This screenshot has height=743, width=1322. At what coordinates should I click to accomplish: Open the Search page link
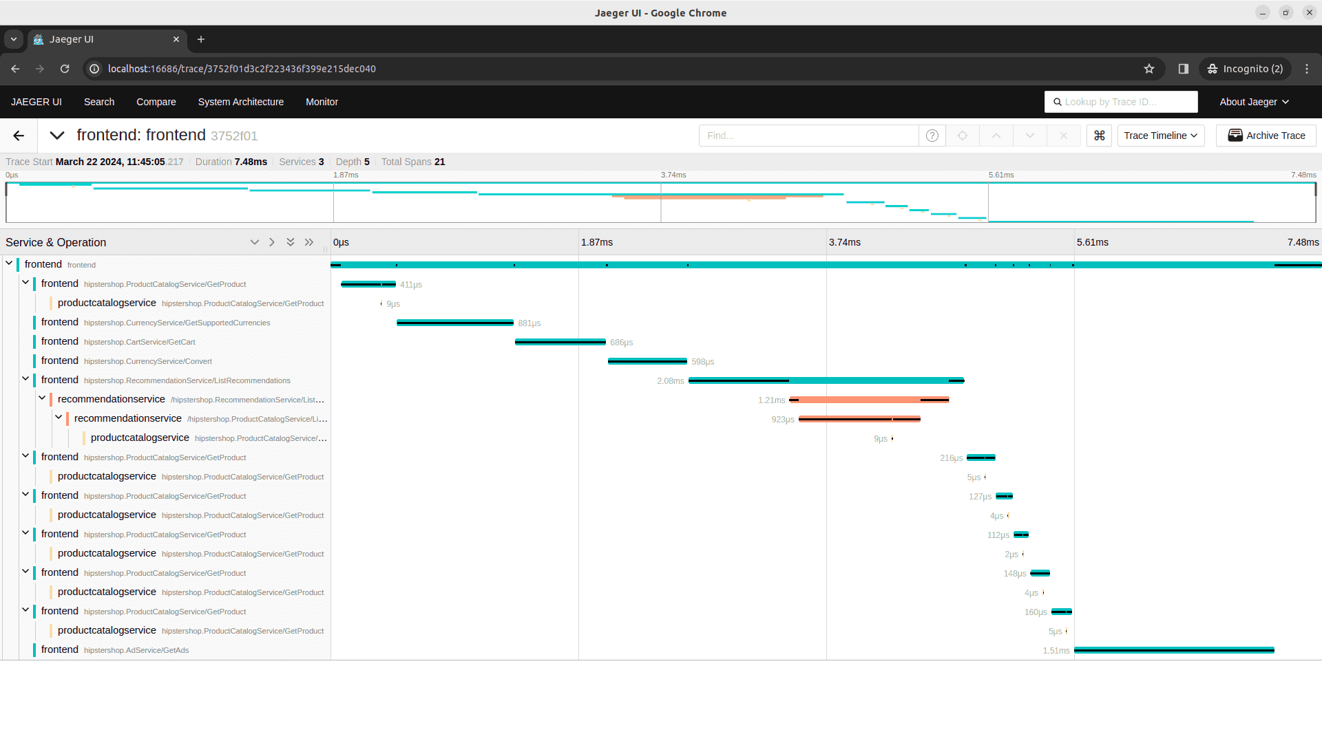(x=98, y=101)
